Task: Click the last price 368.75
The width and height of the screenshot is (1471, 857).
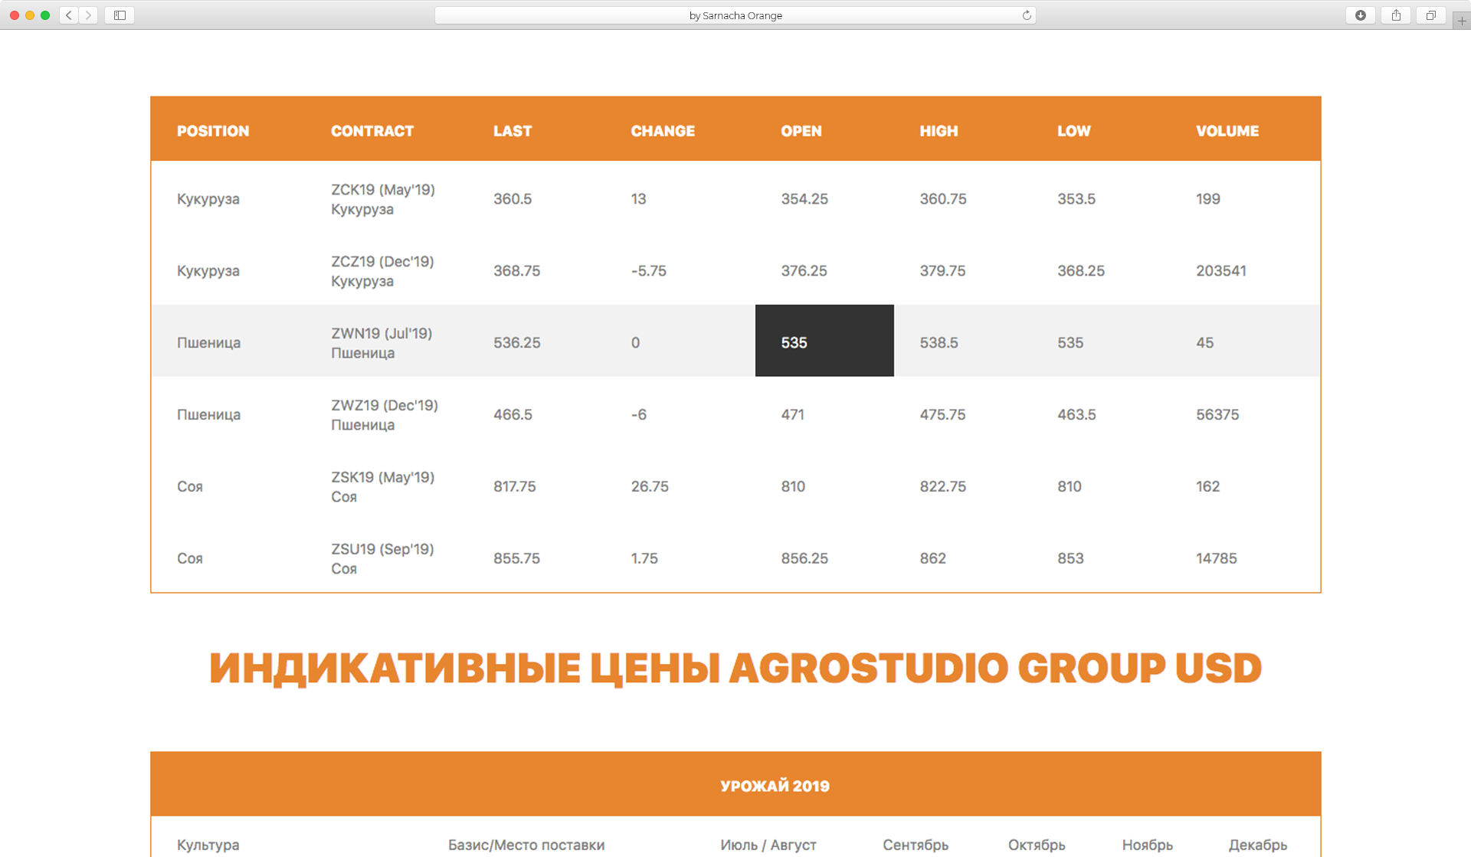Action: pyautogui.click(x=517, y=271)
